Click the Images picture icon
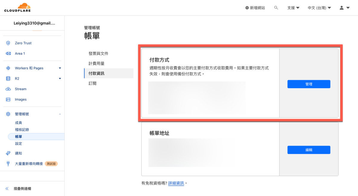This screenshot has height=196, width=358. [x=8, y=99]
